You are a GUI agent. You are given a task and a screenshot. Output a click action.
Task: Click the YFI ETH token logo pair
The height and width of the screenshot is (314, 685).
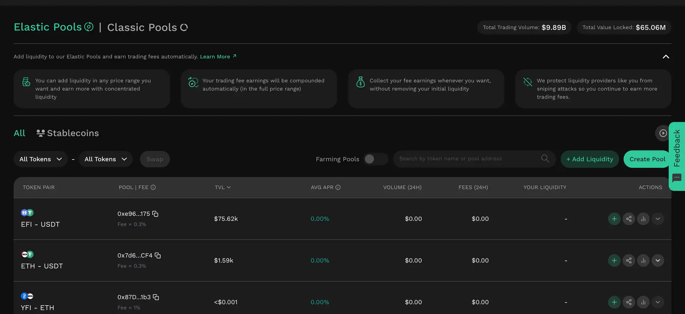point(27,296)
